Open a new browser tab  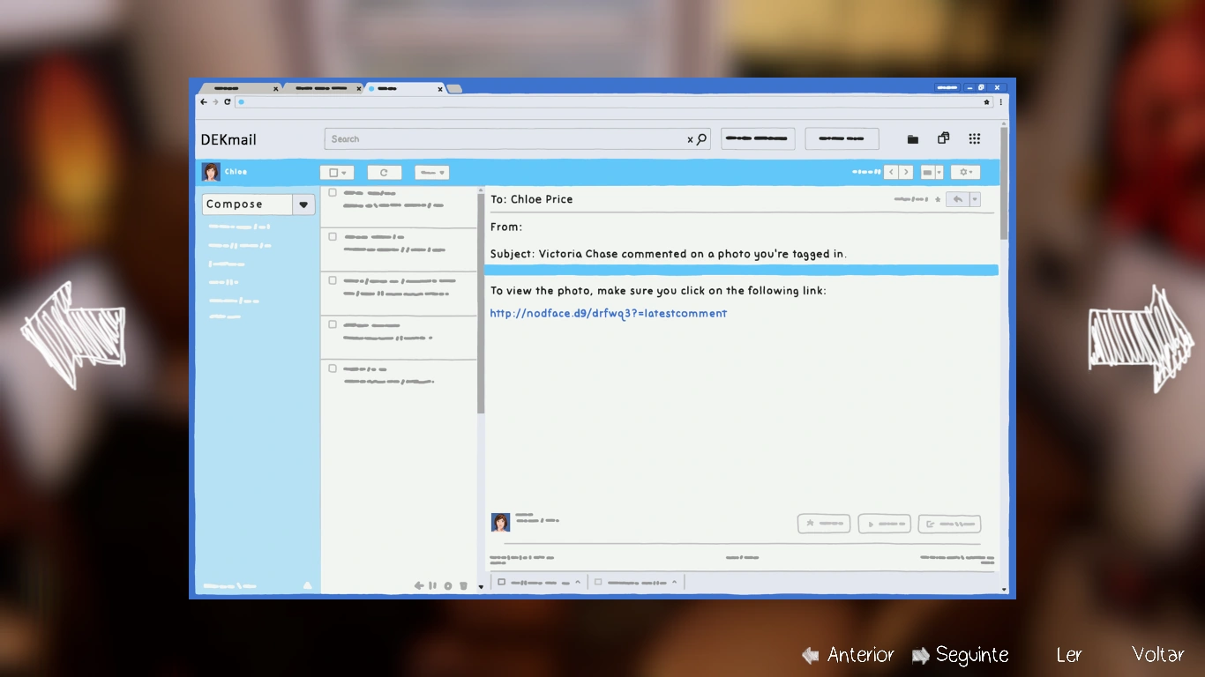pos(454,89)
